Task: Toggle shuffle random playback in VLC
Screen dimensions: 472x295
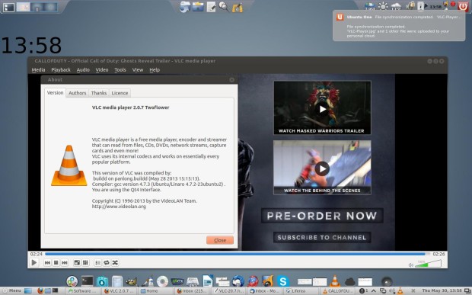Action: tap(115, 263)
